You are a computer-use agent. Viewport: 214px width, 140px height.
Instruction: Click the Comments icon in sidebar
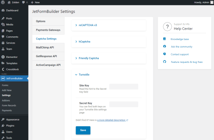point(3,37)
